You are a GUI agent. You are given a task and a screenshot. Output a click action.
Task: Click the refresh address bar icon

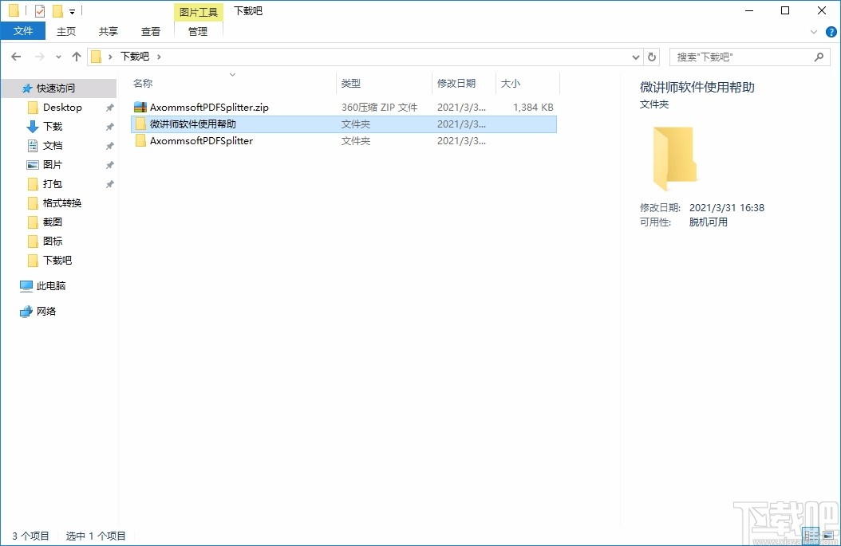[652, 56]
